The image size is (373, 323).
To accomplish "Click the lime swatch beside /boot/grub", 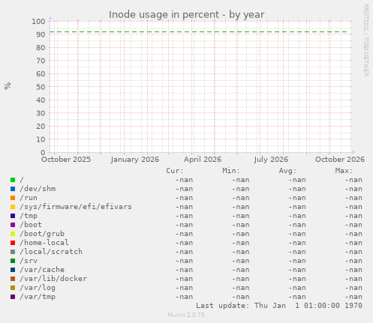I will 13,234.
